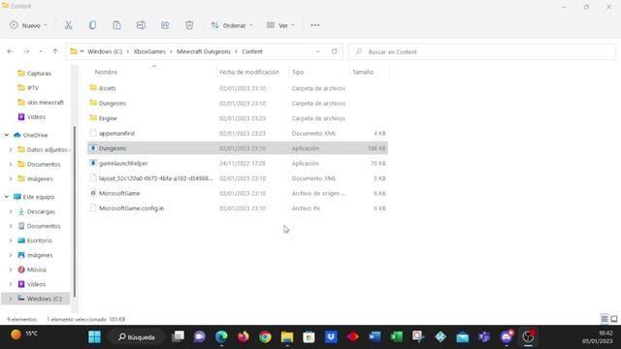Select the gamelaunchhelper application file
The image size is (621, 349).
pyautogui.click(x=238, y=163)
